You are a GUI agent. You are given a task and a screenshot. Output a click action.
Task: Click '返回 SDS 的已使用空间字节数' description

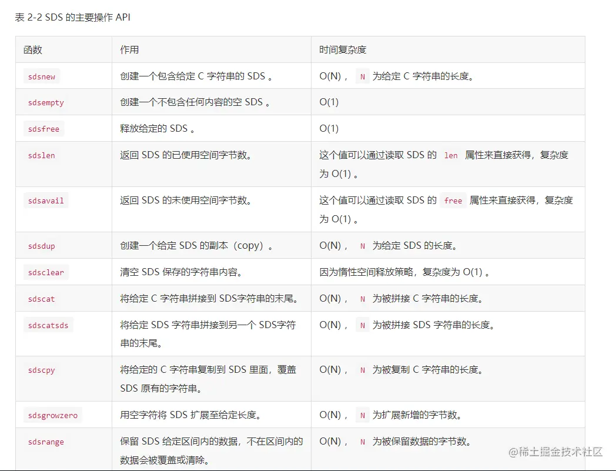[x=186, y=155]
